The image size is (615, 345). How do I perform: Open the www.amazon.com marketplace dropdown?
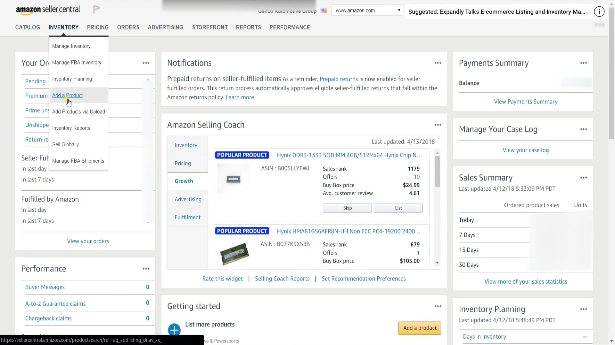tap(367, 11)
